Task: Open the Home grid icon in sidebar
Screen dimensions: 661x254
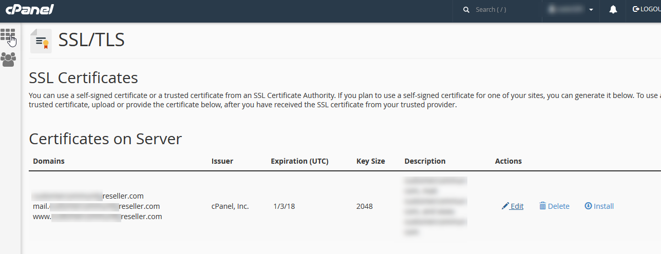Action: click(8, 35)
